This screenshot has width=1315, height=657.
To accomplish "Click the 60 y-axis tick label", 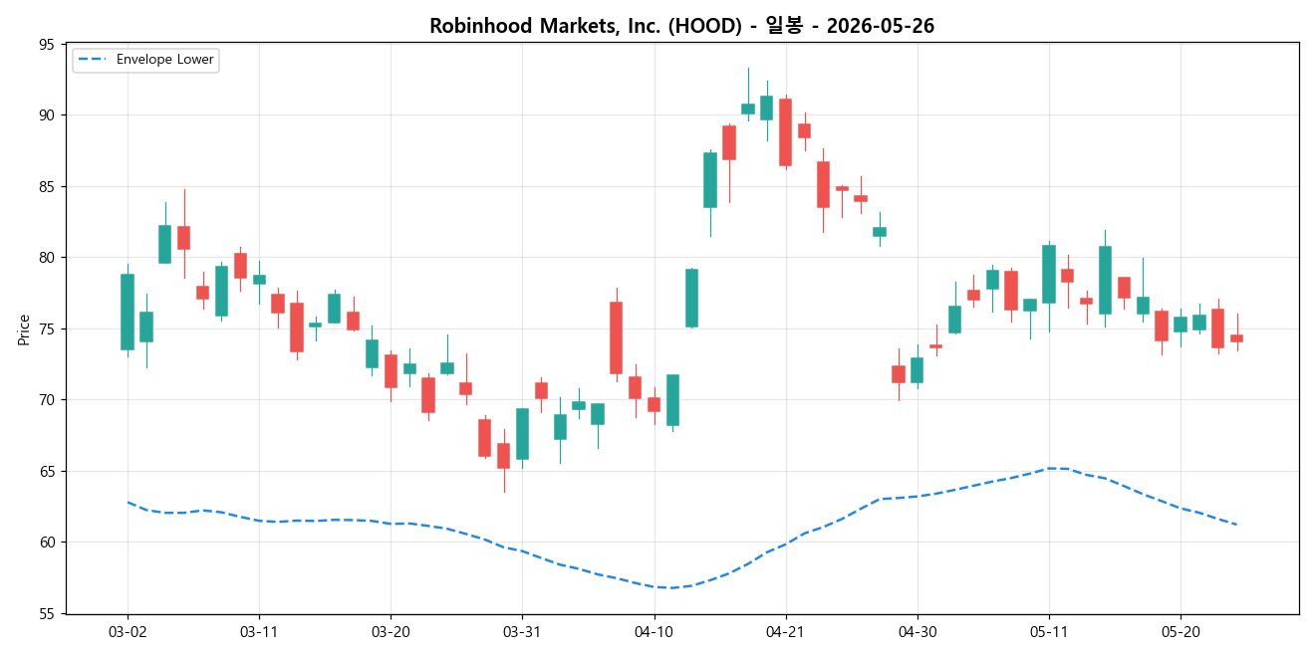I will tap(47, 543).
